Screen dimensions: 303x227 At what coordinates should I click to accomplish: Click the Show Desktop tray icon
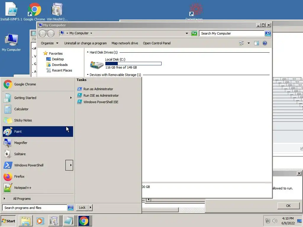(300, 221)
